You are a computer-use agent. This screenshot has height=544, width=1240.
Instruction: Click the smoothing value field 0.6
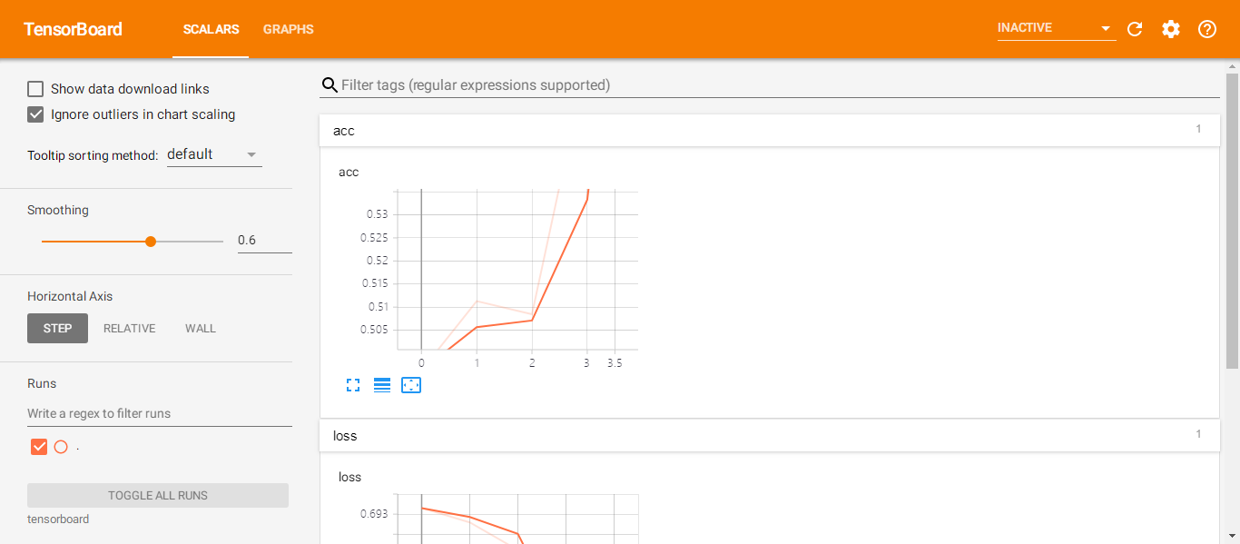(x=265, y=241)
